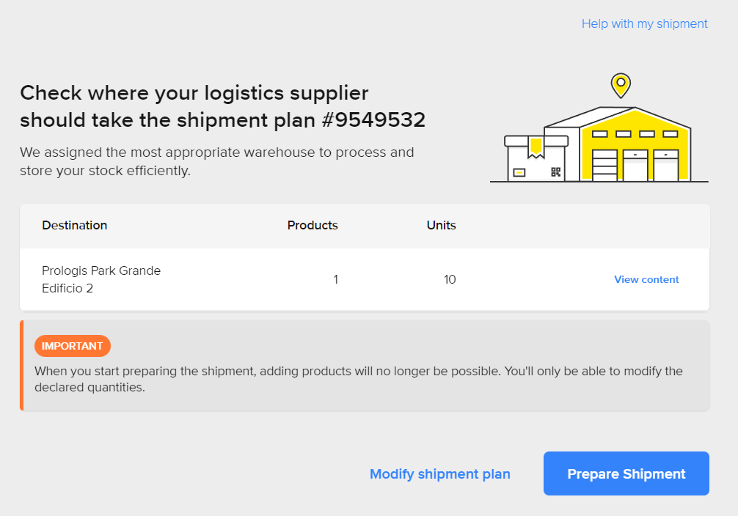738x516 pixels.
Task: Click the package box illustration icon
Action: click(536, 160)
